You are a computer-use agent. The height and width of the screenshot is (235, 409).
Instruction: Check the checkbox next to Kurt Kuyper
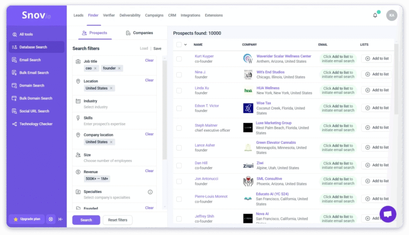coord(179,58)
